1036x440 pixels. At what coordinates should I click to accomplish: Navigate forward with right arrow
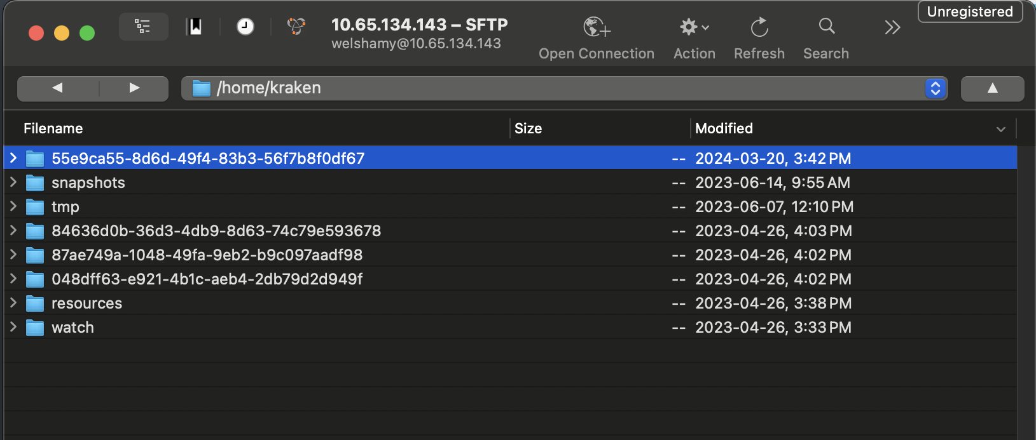[x=134, y=88]
